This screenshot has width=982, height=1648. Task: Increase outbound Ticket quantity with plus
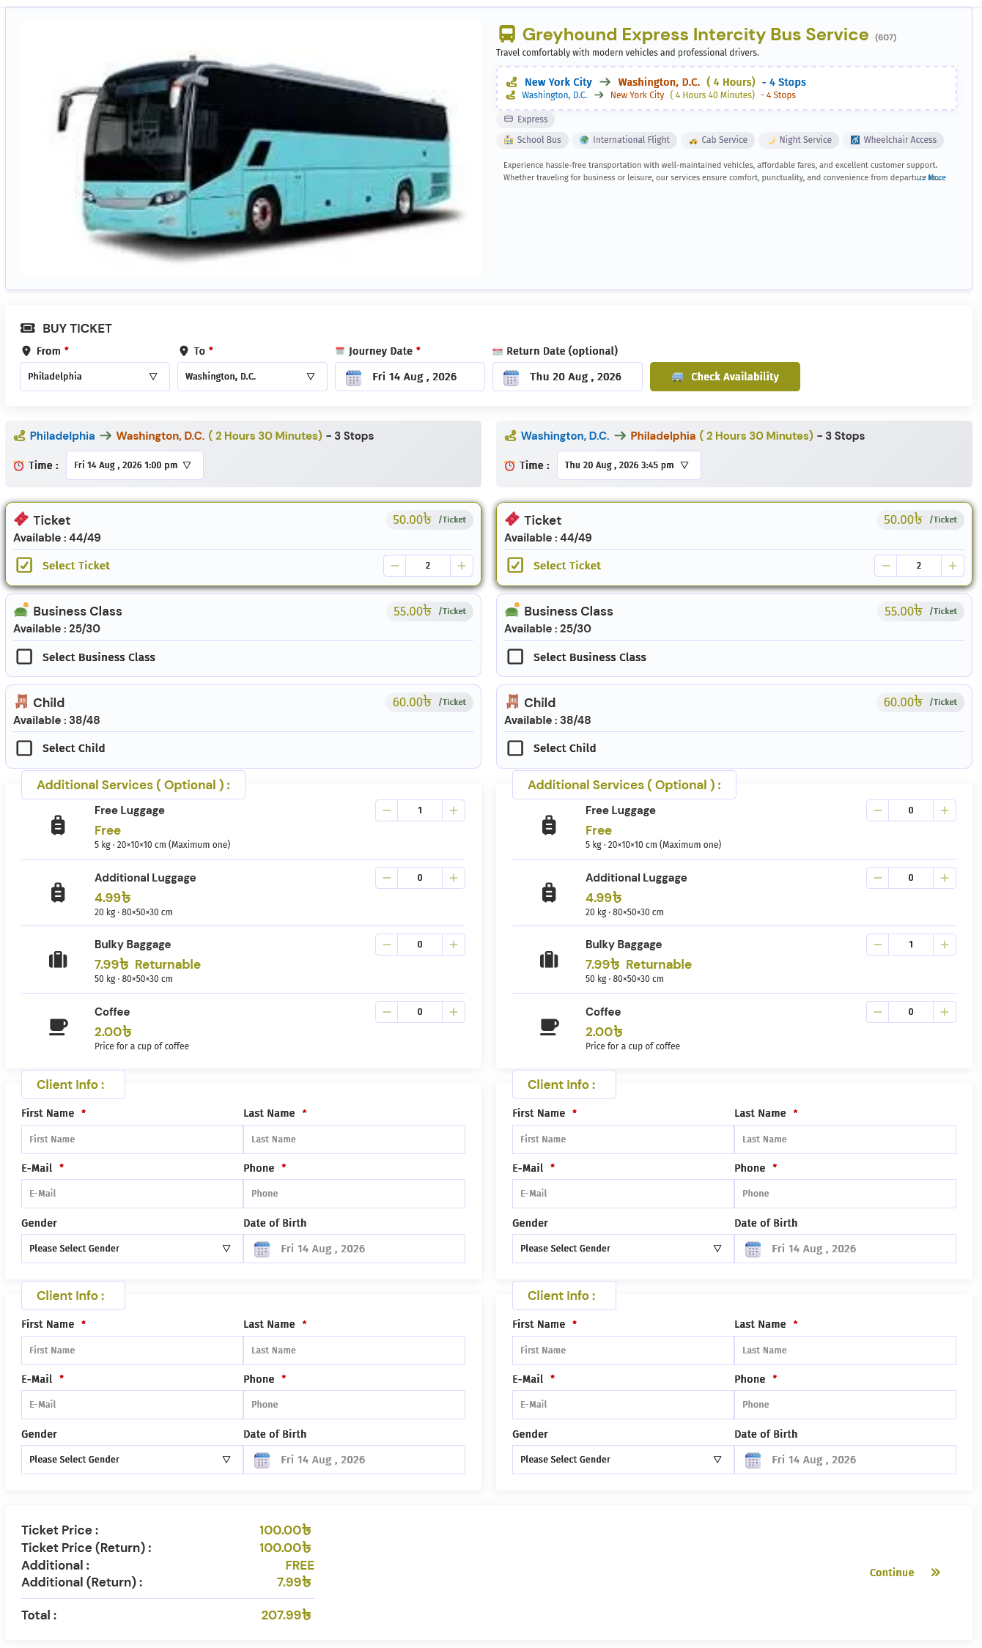[462, 566]
